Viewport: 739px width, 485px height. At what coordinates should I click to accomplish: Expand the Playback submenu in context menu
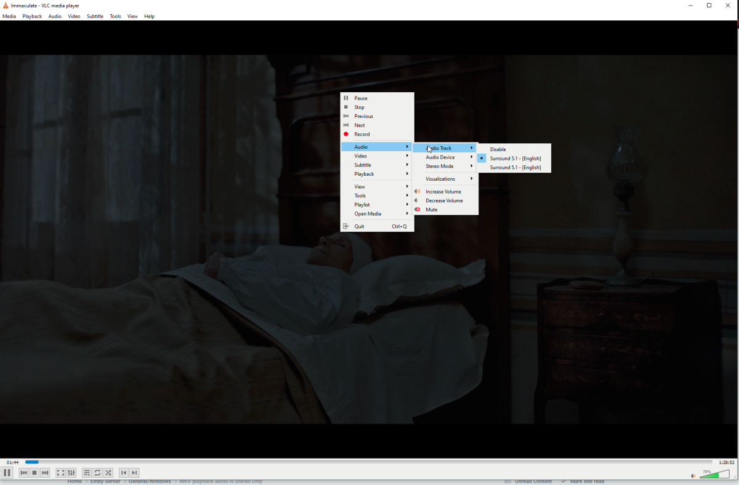pyautogui.click(x=378, y=174)
